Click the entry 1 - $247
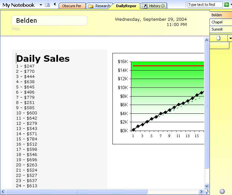 click(25, 66)
